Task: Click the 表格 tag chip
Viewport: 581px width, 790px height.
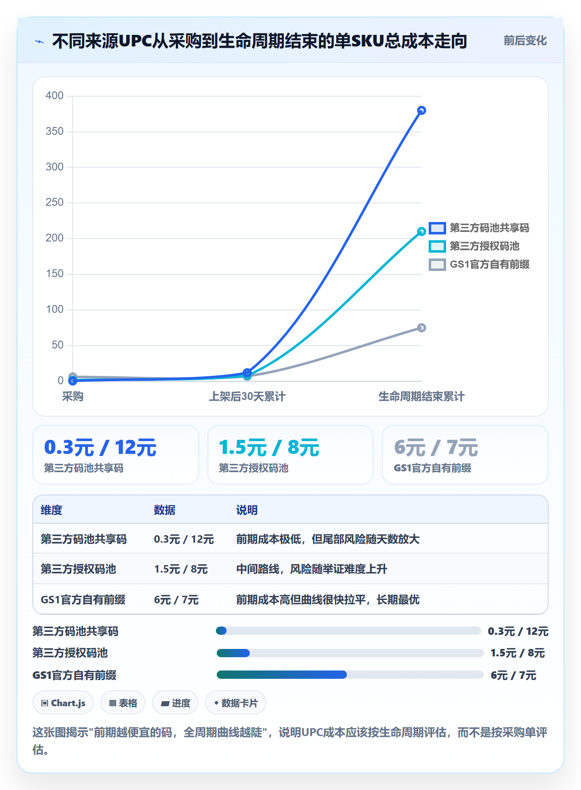Action: pos(123,703)
